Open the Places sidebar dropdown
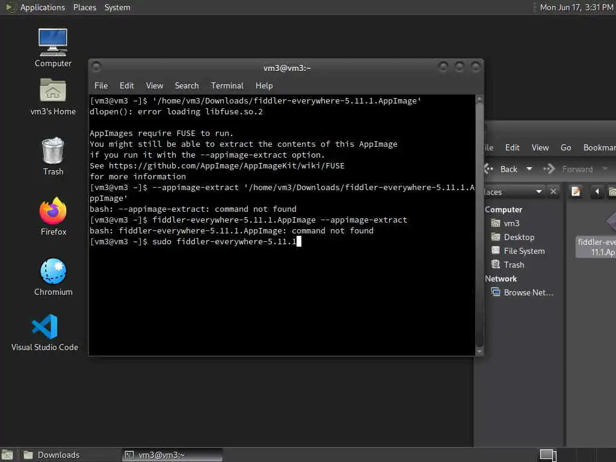This screenshot has height=462, width=616. (x=538, y=191)
